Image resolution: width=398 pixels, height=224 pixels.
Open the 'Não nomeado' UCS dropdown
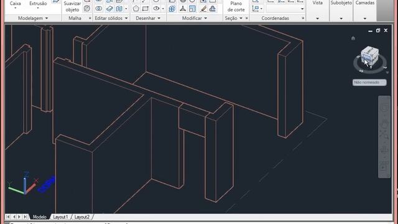click(369, 82)
